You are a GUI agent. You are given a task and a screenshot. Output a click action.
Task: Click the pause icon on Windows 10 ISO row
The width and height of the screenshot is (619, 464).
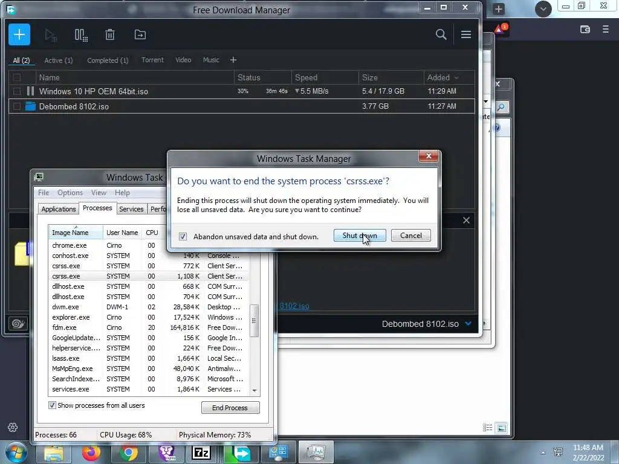30,91
